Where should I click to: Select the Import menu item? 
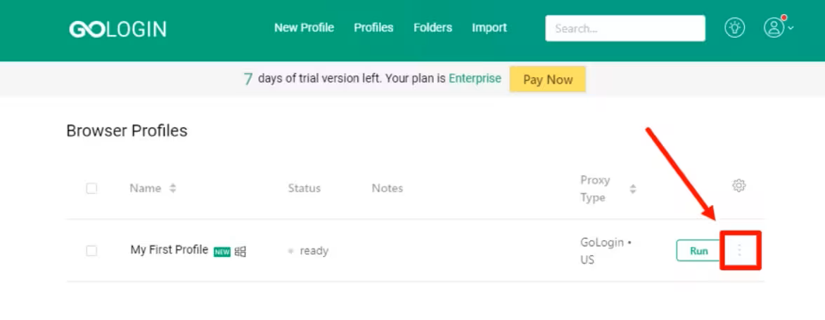[x=490, y=28]
